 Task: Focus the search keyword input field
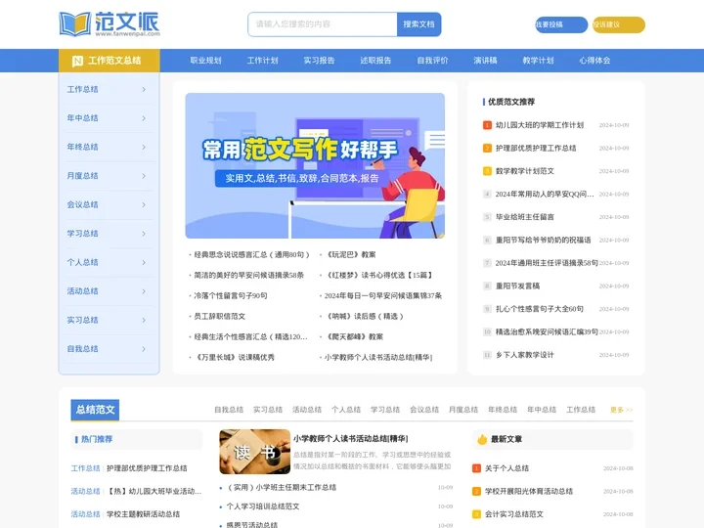[323, 24]
